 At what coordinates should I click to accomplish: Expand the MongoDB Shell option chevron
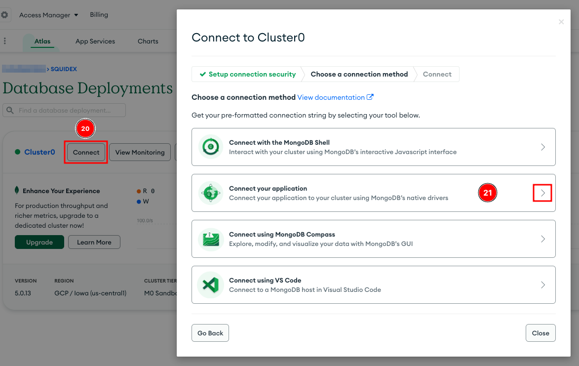tap(543, 147)
